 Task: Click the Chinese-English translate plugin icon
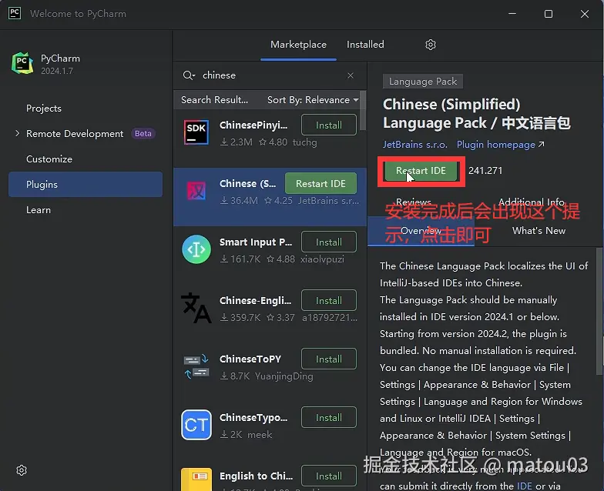(196, 308)
